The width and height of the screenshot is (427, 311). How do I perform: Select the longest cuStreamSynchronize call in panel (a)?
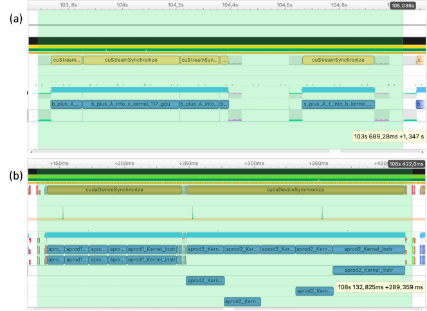pos(131,60)
